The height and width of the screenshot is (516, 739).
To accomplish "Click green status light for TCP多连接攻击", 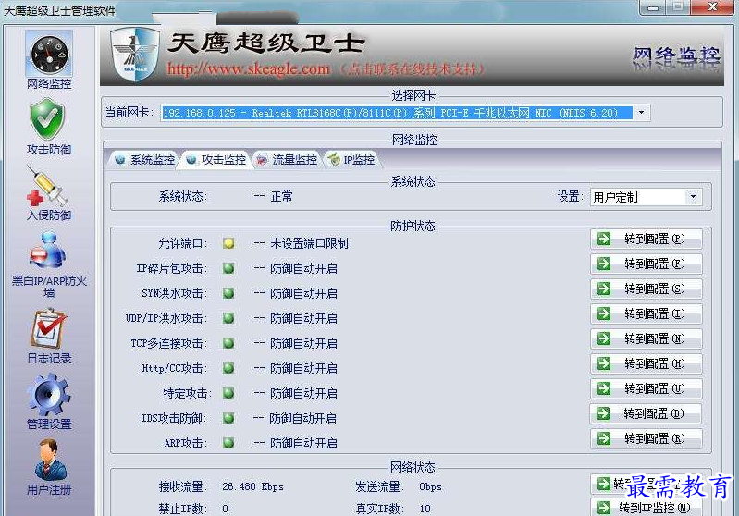I will (229, 343).
